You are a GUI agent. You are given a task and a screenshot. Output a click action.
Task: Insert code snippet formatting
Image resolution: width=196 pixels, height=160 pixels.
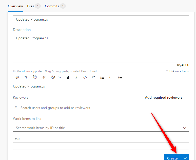pos(85,77)
